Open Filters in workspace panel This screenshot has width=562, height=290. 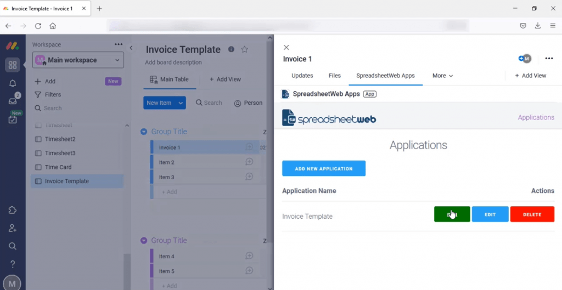pos(48,94)
